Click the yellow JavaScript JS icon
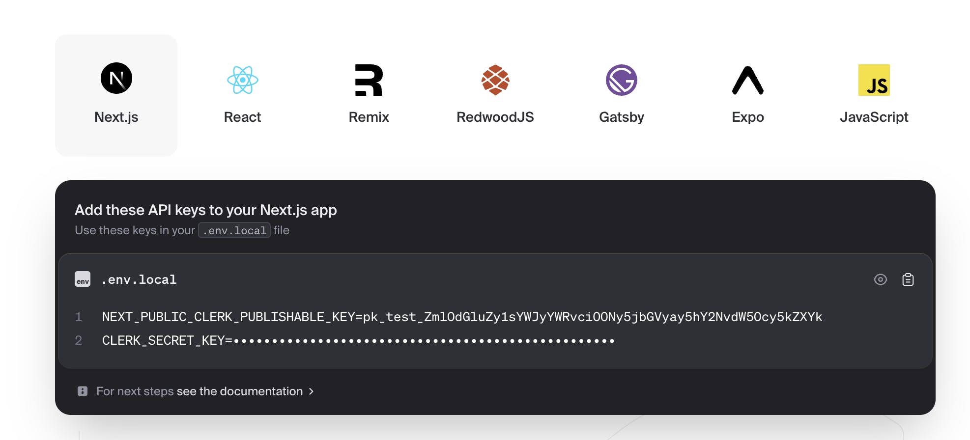 pos(874,80)
